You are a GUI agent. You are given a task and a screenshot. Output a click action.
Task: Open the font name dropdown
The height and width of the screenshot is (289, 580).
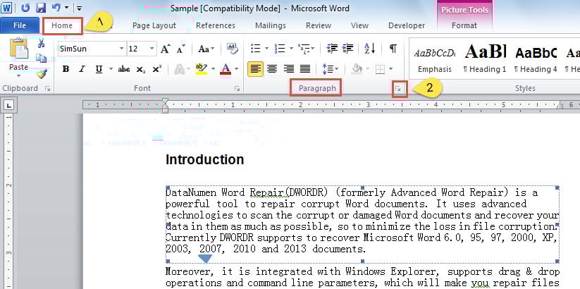(x=121, y=49)
